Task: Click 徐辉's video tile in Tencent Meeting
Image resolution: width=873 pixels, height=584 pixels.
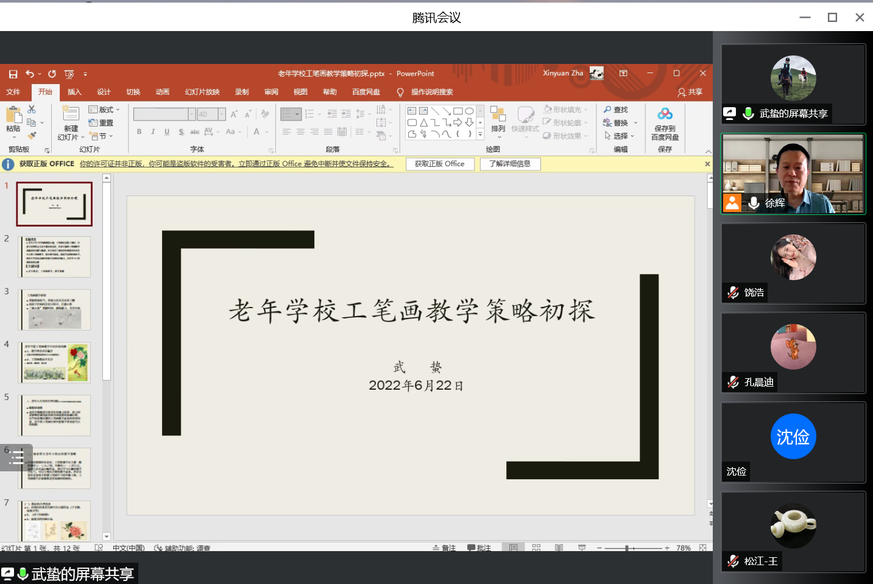Action: pyautogui.click(x=793, y=174)
